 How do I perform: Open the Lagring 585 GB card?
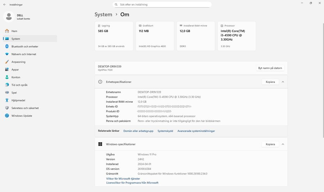pyautogui.click(x=115, y=36)
